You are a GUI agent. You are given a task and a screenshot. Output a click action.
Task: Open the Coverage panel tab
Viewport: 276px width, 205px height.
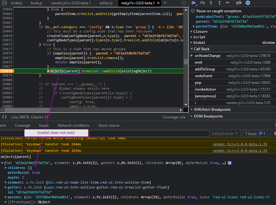22,125
